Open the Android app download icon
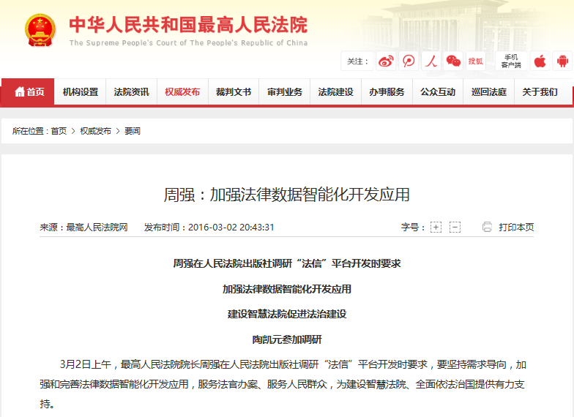The height and width of the screenshot is (417, 574). (562, 61)
